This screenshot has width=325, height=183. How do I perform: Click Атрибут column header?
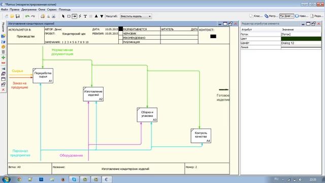[x=247, y=29]
